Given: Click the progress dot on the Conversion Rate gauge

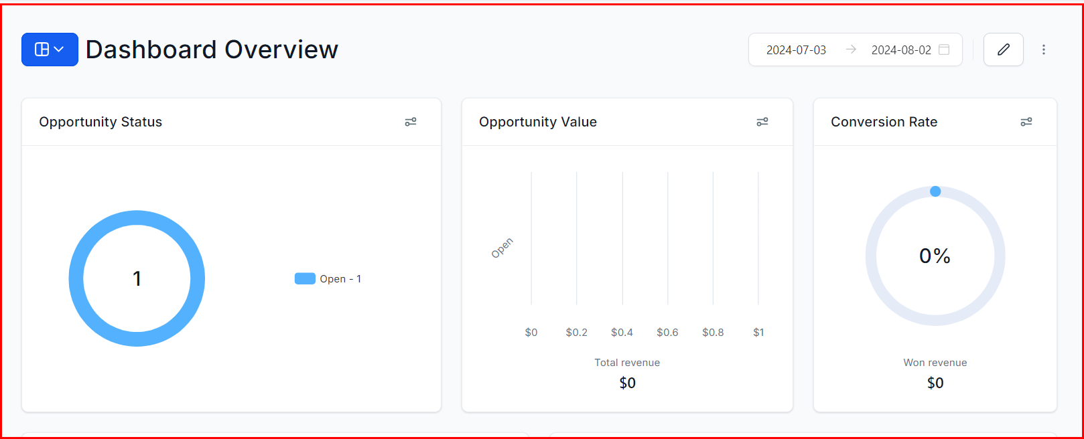Looking at the screenshot, I should coord(935,191).
